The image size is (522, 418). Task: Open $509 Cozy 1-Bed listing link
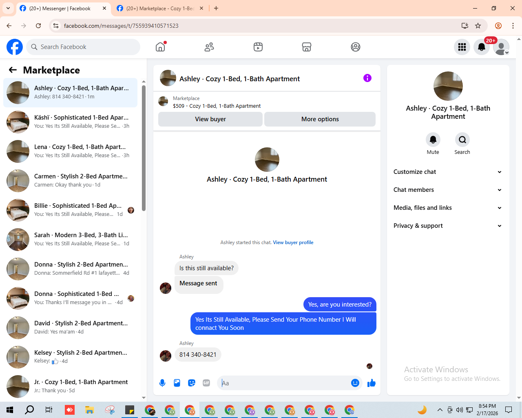click(217, 106)
